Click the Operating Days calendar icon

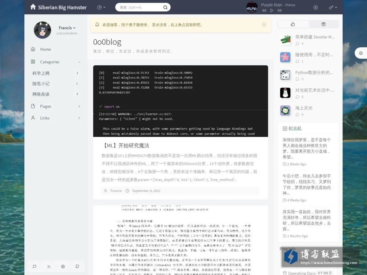tap(285, 273)
